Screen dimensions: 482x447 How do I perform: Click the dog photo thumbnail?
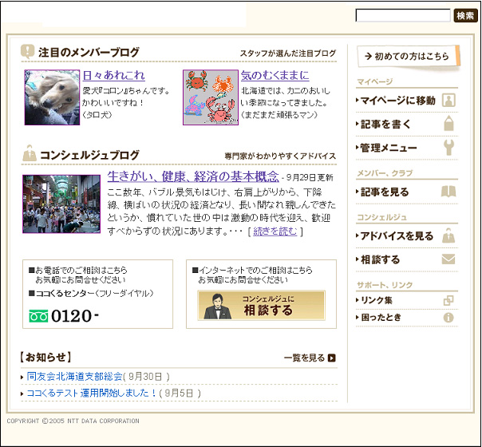[52, 97]
